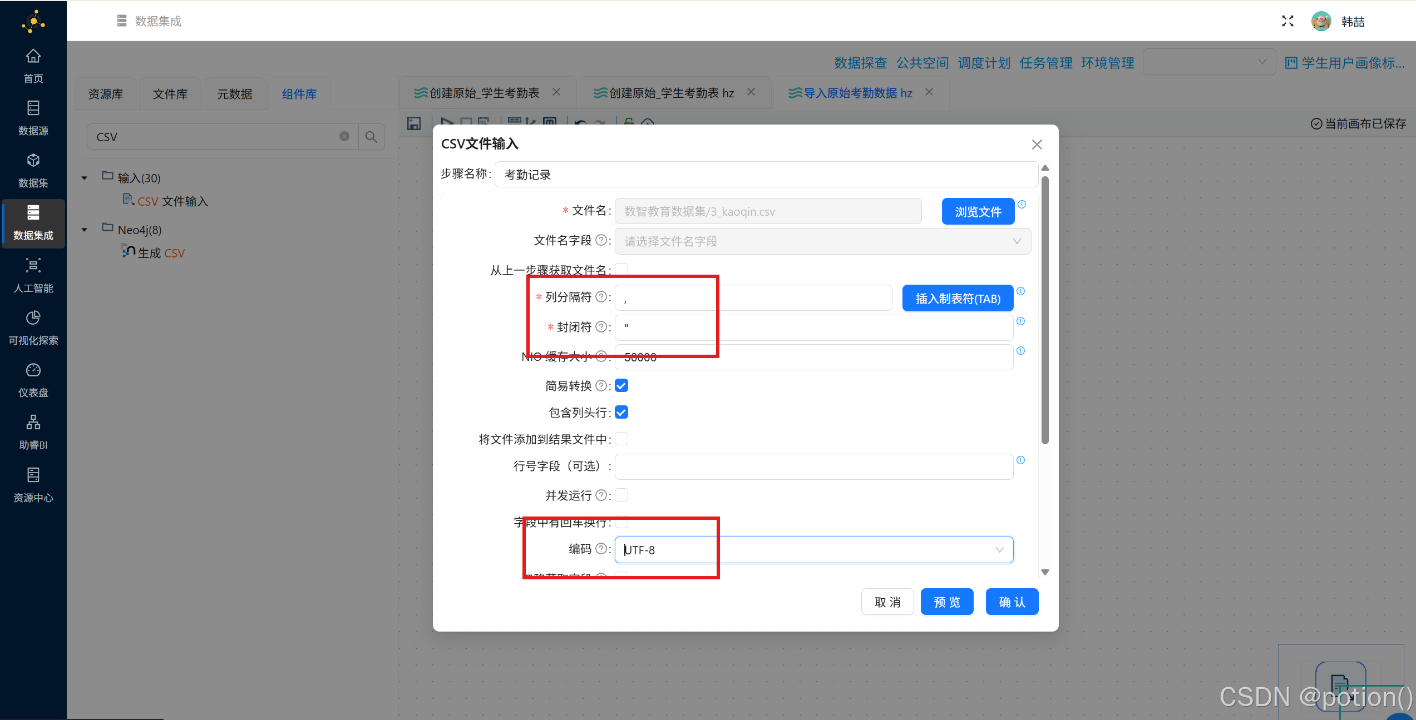Uncheck the 包含列头行 checkbox
Screen dimensions: 1416x720
coord(621,412)
